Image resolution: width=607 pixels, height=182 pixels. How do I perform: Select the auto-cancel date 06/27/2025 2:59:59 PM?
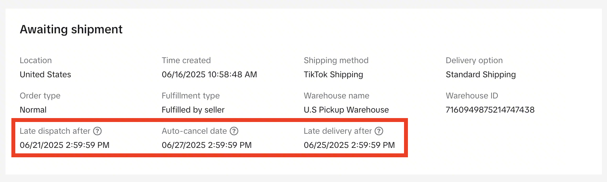(207, 145)
